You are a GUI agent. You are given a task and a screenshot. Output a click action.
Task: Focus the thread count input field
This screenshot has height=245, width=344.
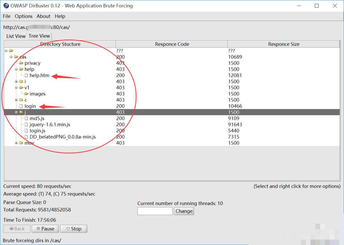pos(155,211)
